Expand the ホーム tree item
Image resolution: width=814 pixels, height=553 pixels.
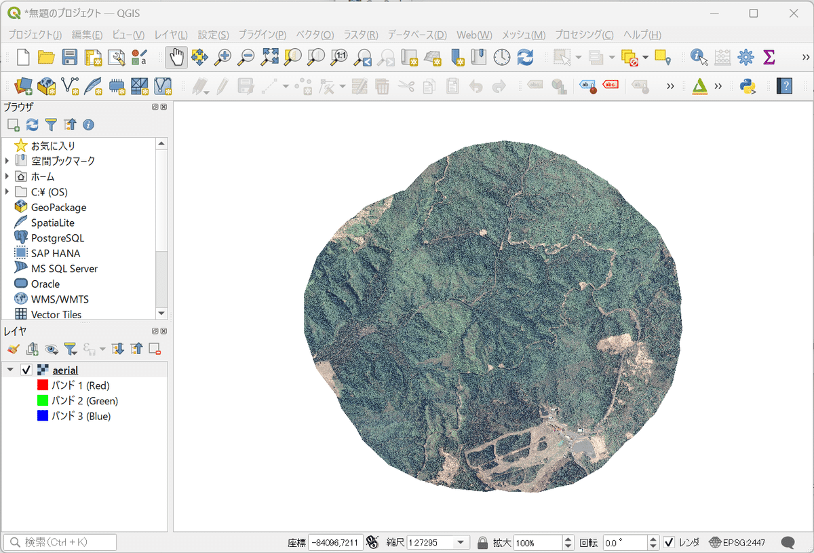tap(7, 176)
